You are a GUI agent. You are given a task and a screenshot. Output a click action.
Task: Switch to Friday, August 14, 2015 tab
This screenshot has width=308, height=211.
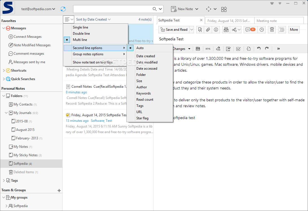[x=230, y=21]
